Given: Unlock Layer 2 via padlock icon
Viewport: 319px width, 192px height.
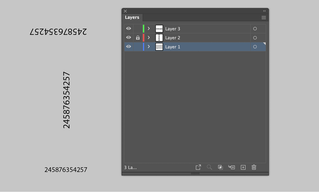Looking at the screenshot, I should click(138, 38).
